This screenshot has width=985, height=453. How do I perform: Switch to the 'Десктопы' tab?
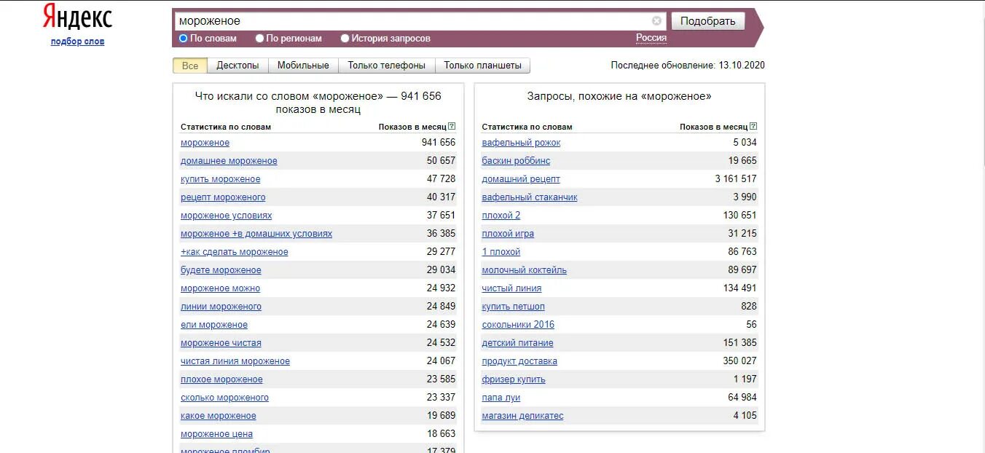pyautogui.click(x=238, y=65)
